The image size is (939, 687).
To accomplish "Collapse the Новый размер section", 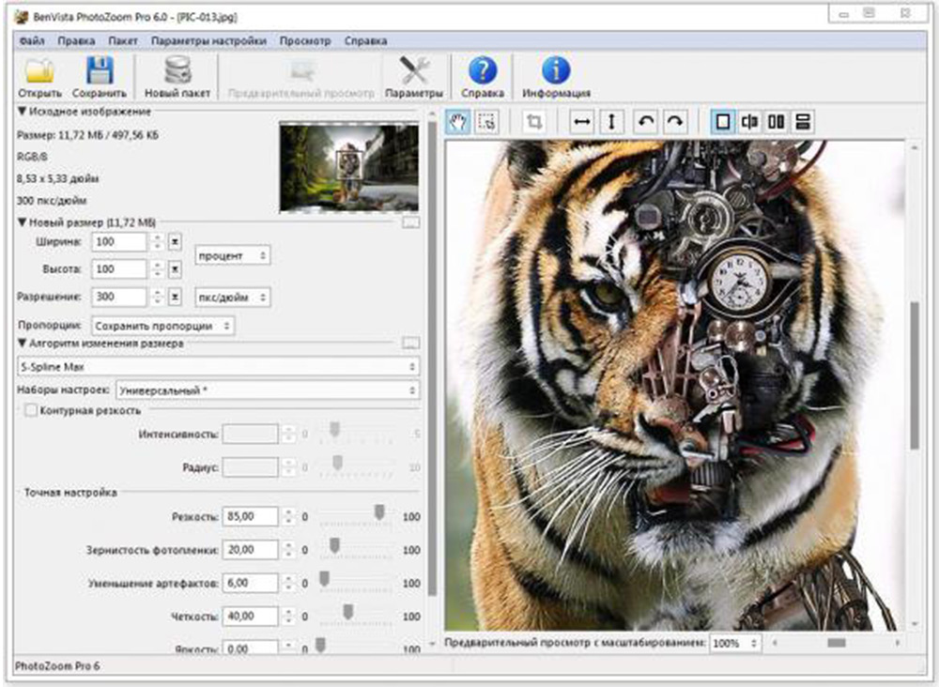I will (x=23, y=222).
